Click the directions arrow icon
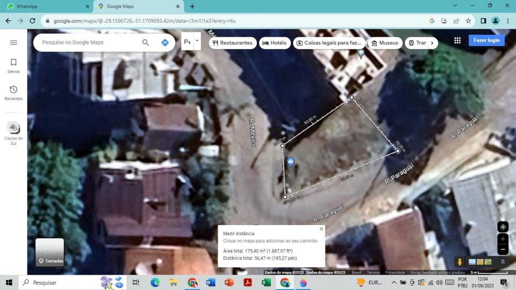This screenshot has height=290, width=516. (x=165, y=43)
